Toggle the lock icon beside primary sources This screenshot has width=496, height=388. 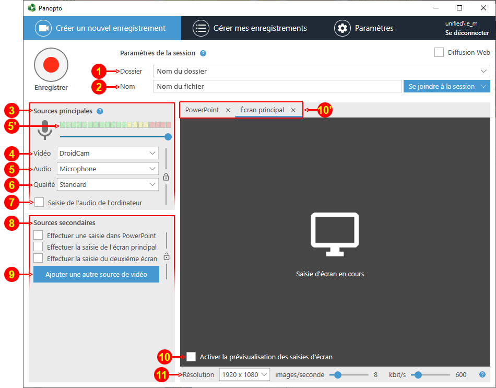166,177
